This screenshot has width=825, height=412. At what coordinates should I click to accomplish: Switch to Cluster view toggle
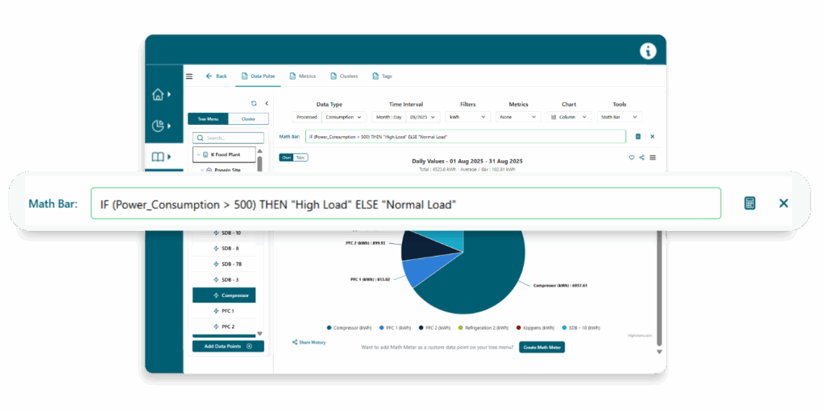247,119
